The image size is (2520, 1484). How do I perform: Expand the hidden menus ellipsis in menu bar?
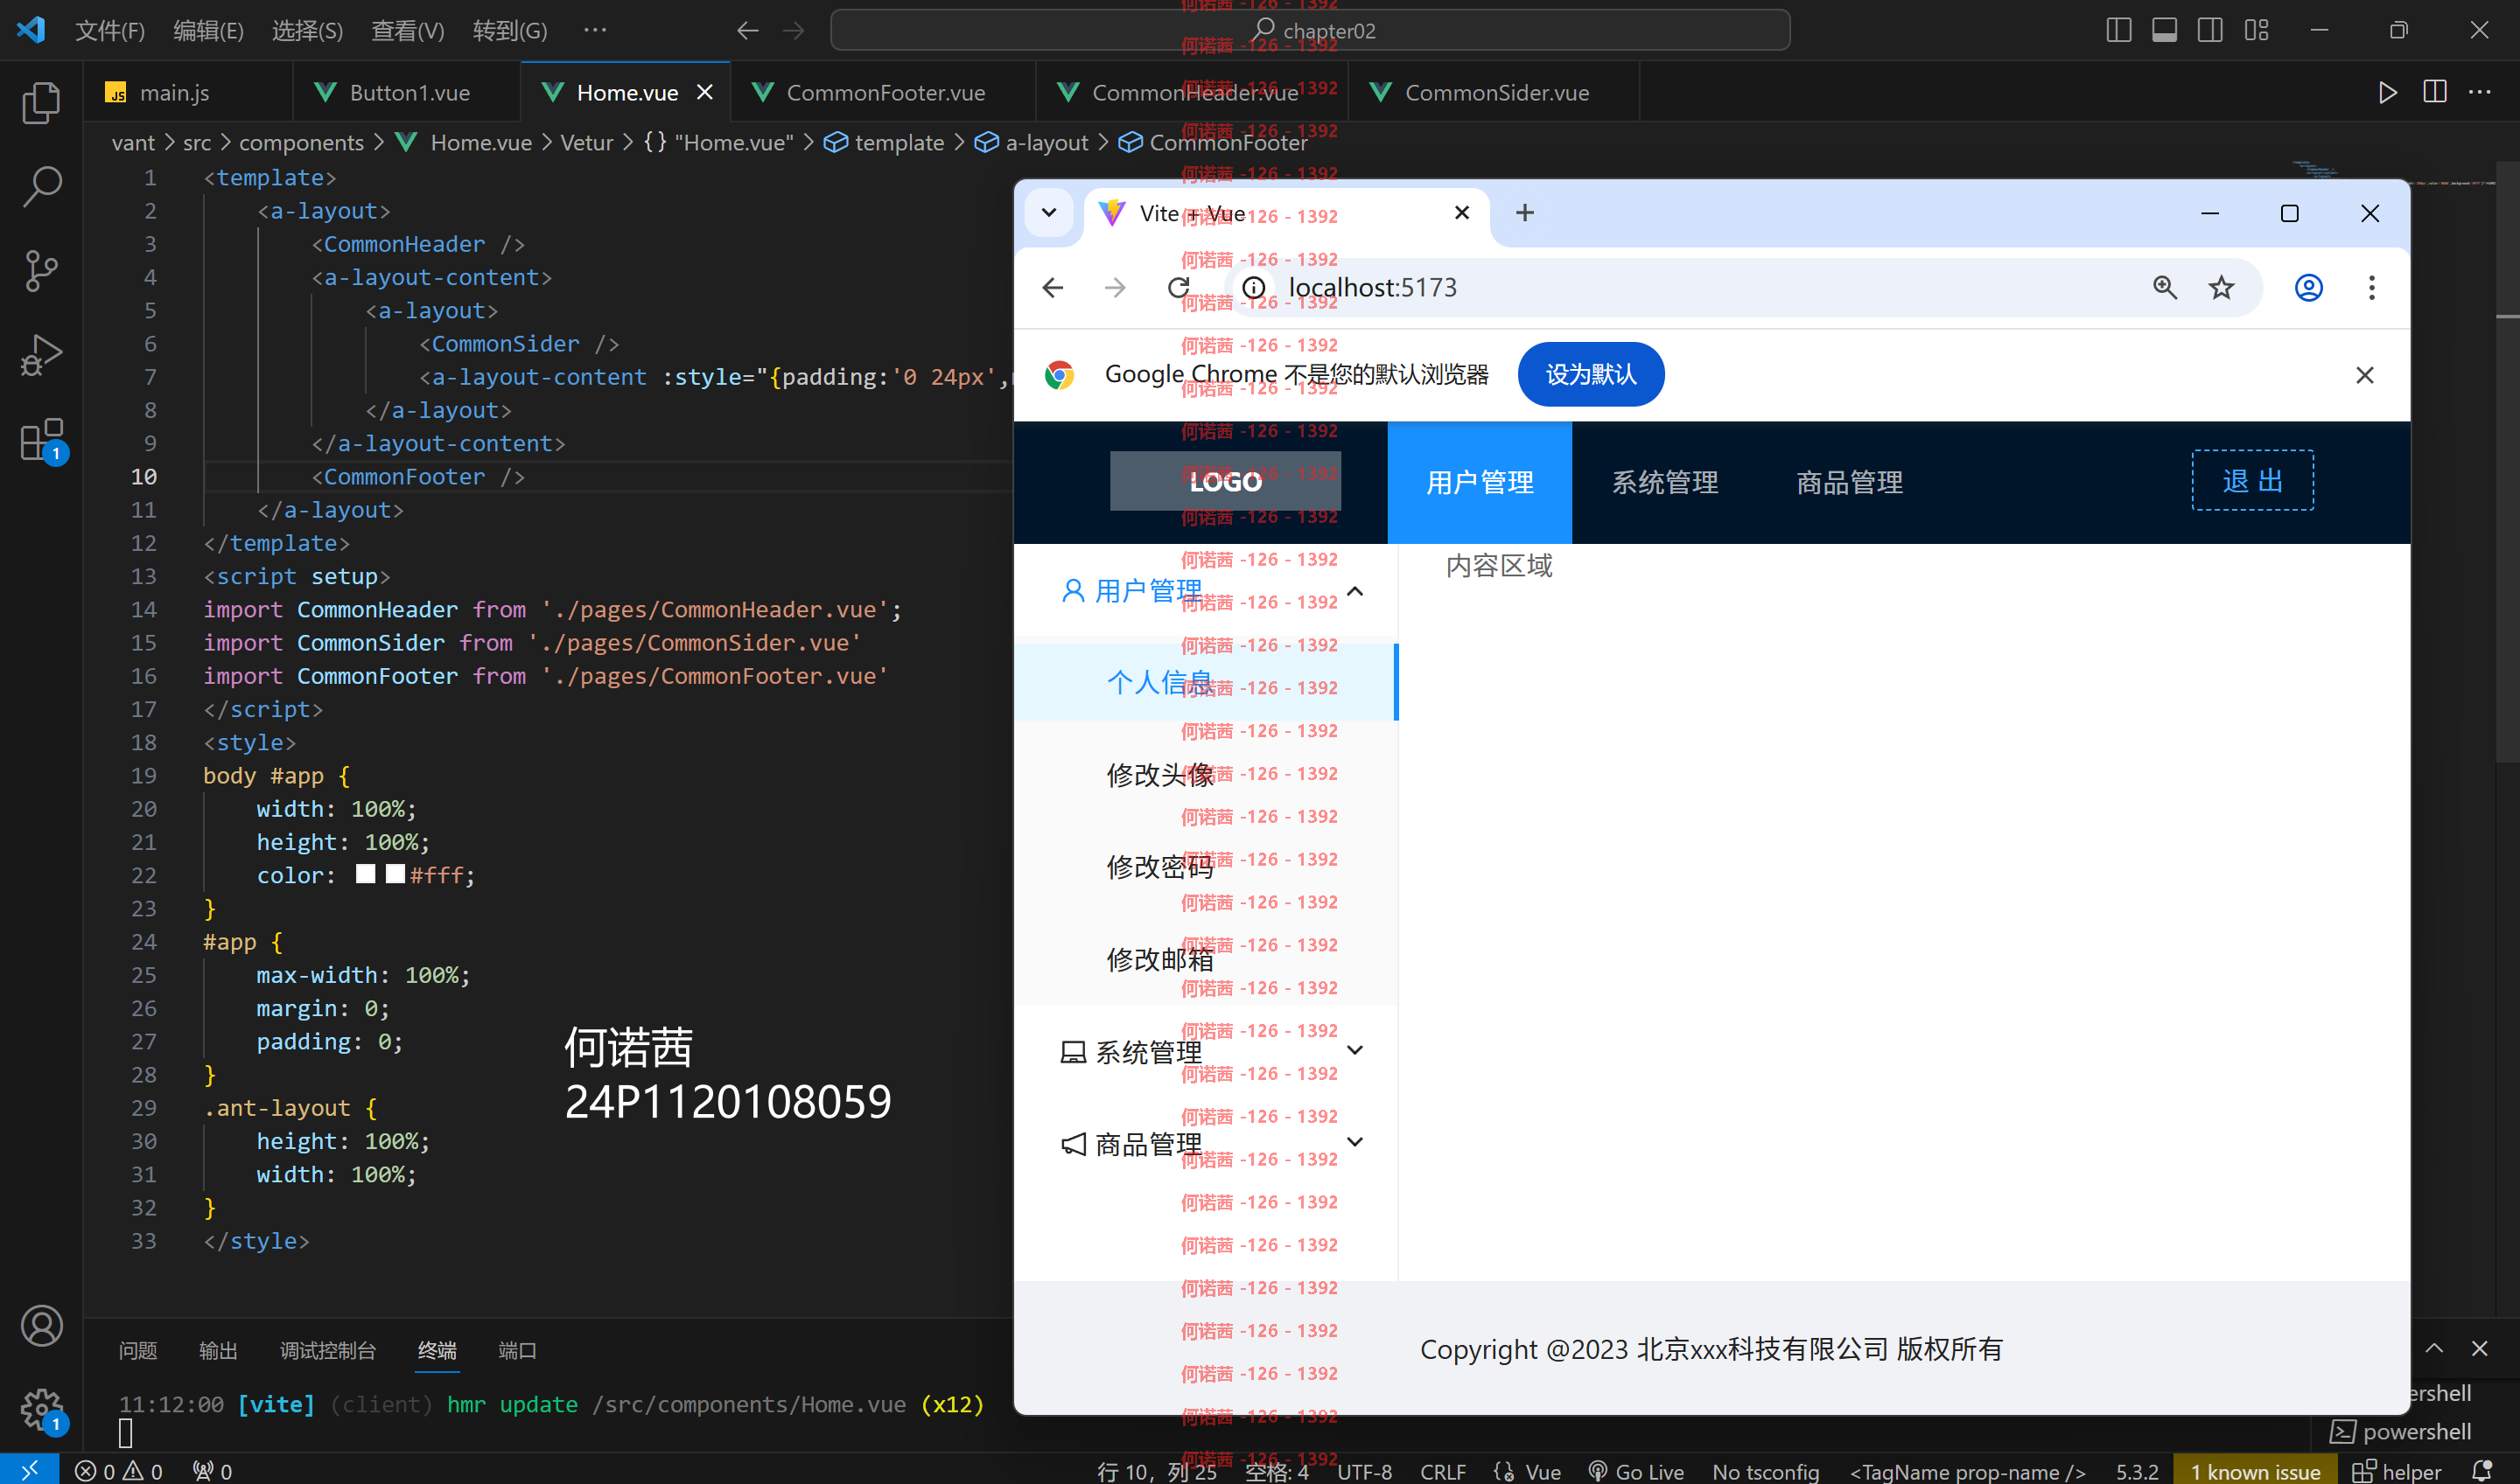pos(595,31)
